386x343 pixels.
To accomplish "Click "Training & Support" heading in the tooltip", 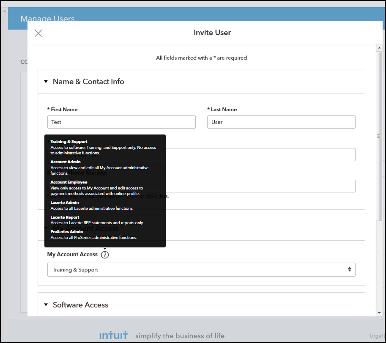I will click(69, 142).
